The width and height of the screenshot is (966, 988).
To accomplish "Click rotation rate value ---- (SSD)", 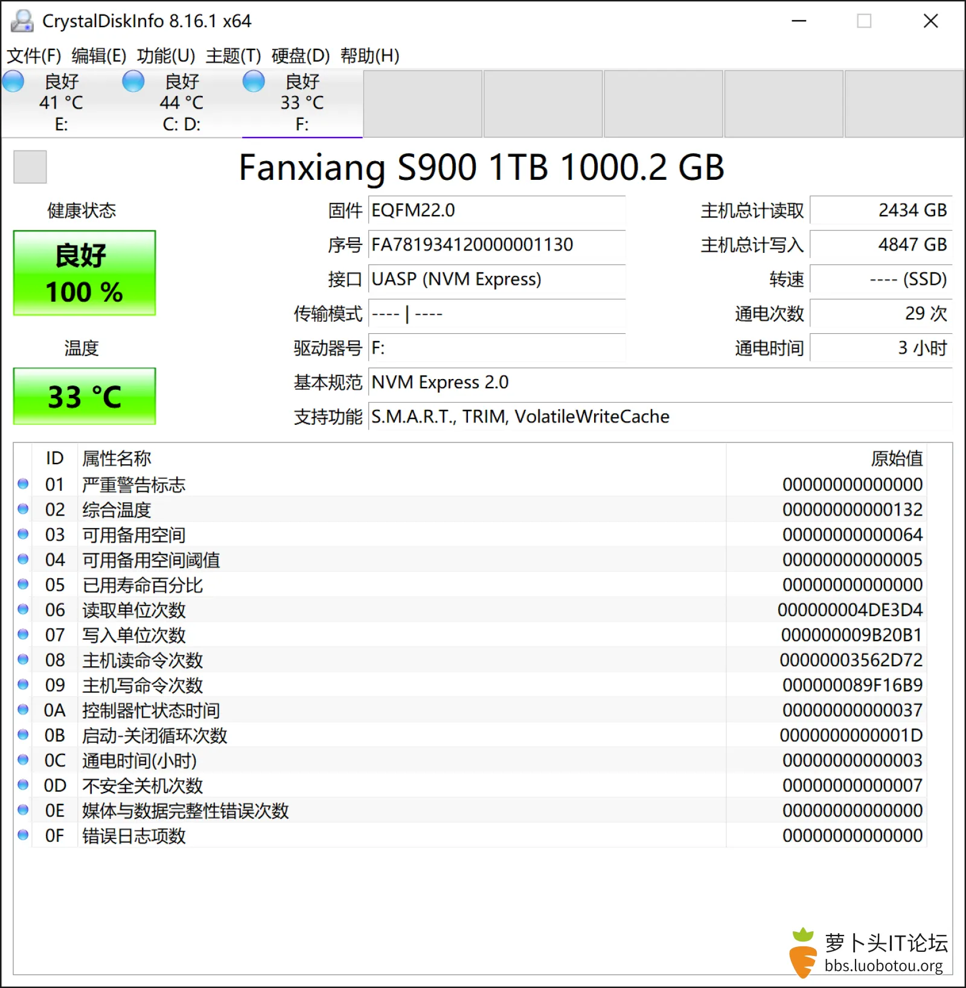I will click(881, 279).
